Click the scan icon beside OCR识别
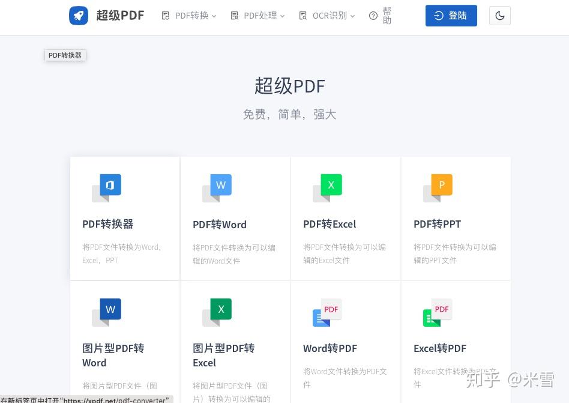This screenshot has height=403, width=569. [303, 16]
